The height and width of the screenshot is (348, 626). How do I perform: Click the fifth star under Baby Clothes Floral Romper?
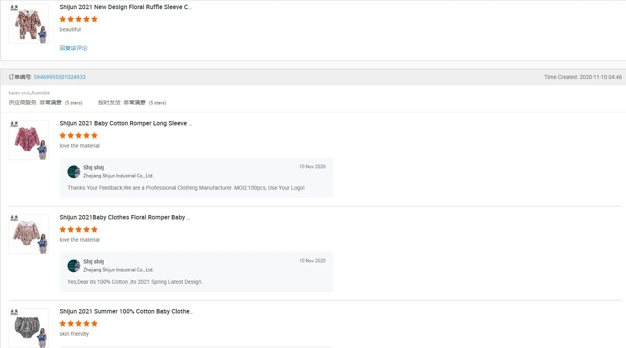point(94,229)
